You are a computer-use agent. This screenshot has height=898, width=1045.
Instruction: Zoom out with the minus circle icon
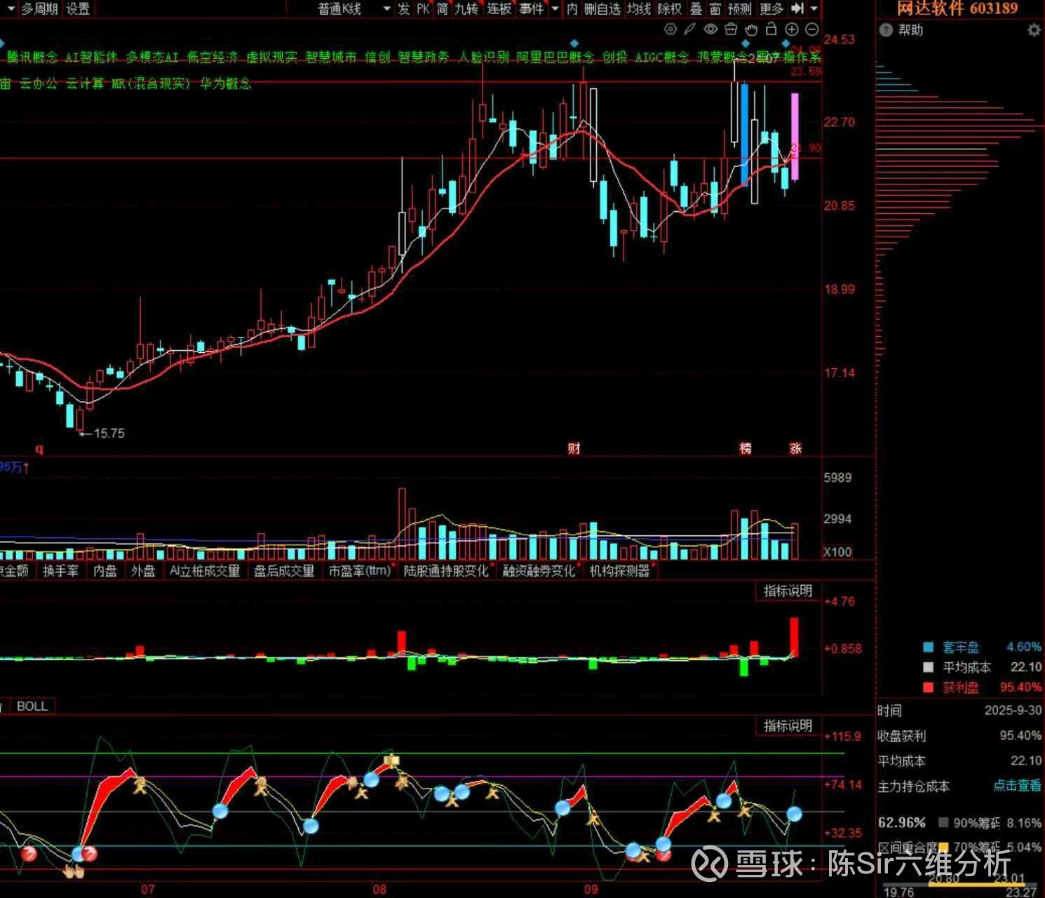point(812,29)
